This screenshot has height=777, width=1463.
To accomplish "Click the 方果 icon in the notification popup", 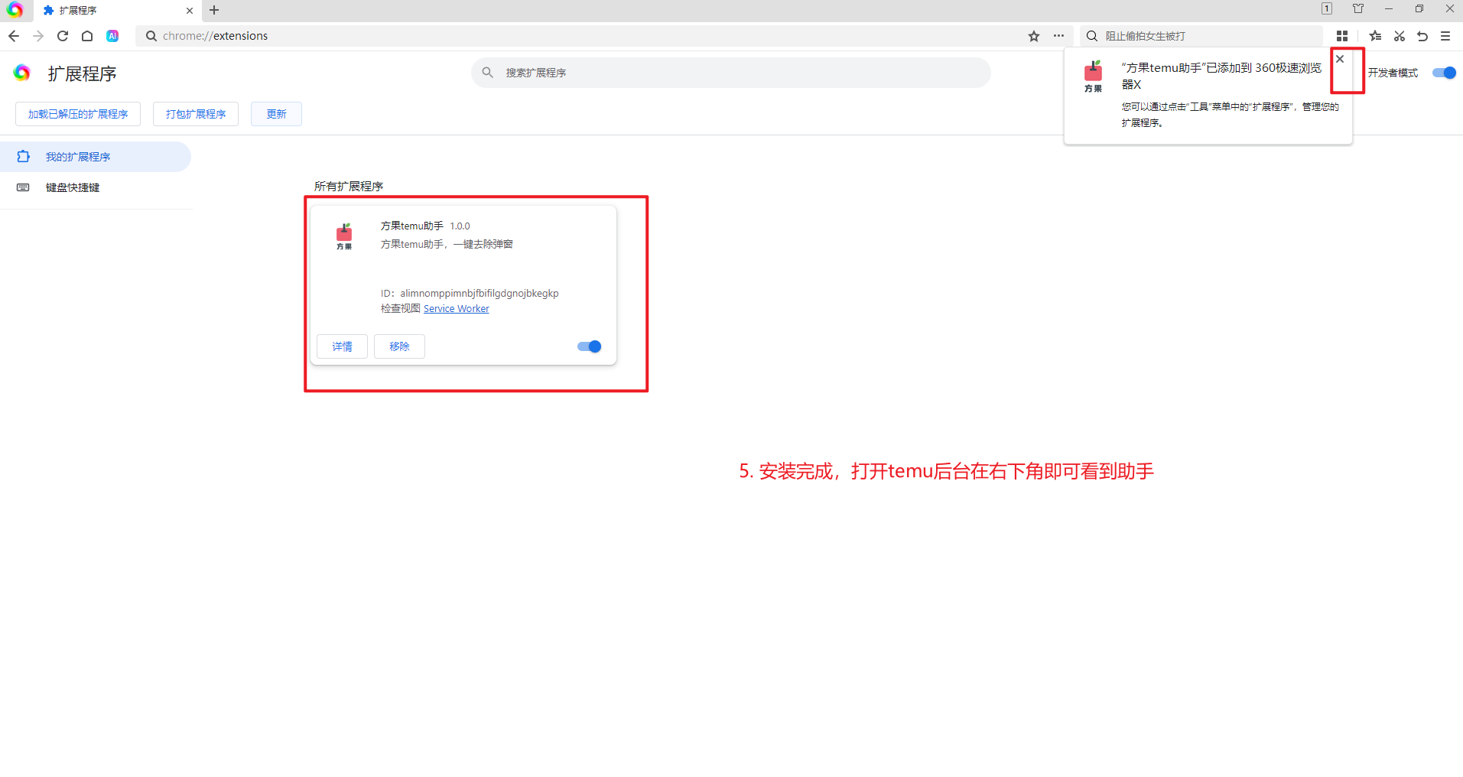I will tap(1094, 76).
